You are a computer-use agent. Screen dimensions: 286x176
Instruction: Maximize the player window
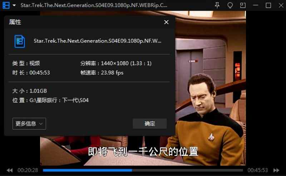tap(268, 5)
